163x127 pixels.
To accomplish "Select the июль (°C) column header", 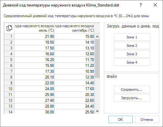I will (x=35, y=28).
